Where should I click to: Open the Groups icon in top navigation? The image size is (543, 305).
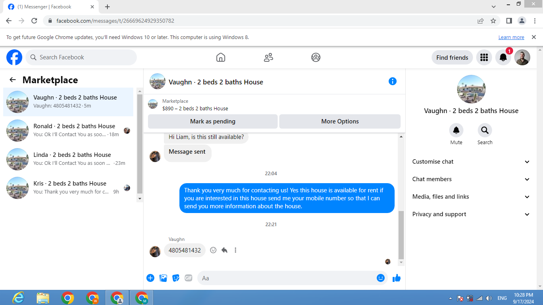(316, 57)
